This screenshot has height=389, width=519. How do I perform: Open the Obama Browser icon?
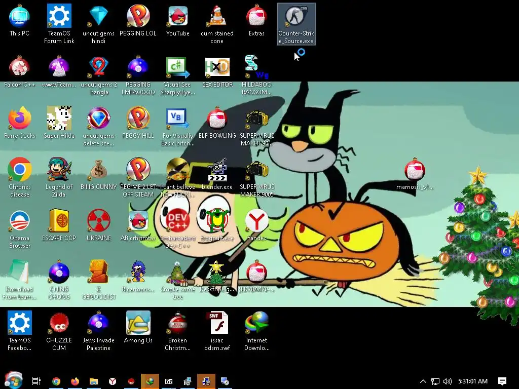[19, 229]
